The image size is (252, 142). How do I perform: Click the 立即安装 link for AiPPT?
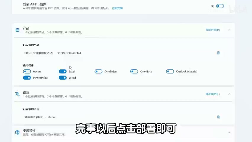pos(117,8)
